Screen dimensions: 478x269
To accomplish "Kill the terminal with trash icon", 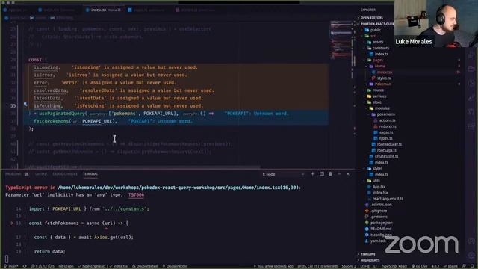I will pyautogui.click(x=330, y=174).
